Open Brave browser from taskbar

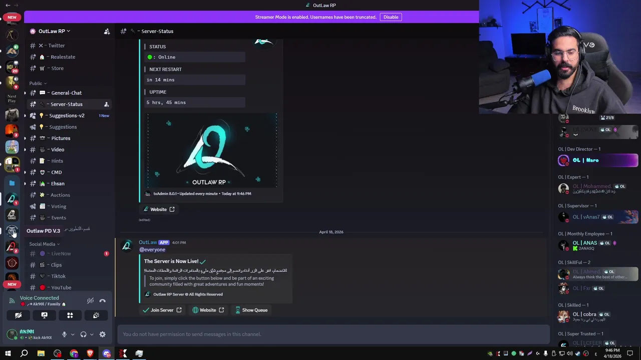pos(90,353)
